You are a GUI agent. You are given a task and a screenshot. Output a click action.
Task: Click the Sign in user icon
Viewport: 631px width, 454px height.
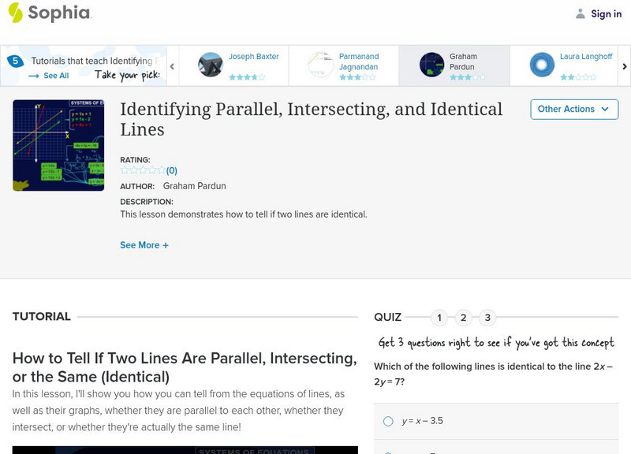coord(580,13)
